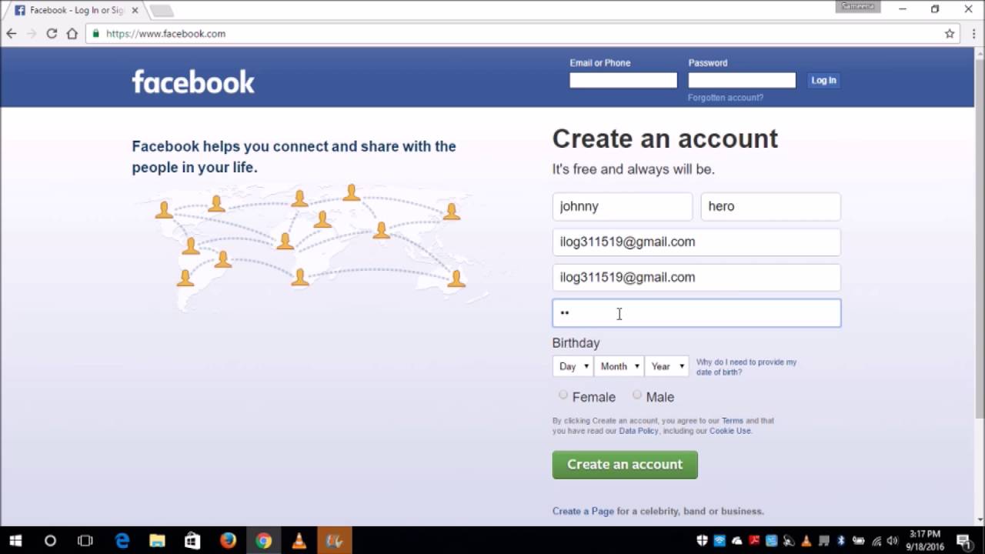
Task: Open VLC media player from taskbar
Action: click(x=299, y=541)
